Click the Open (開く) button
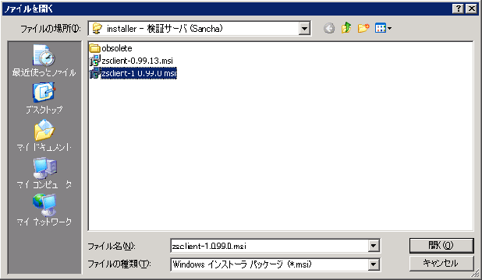The width and height of the screenshot is (482, 280). tap(441, 245)
